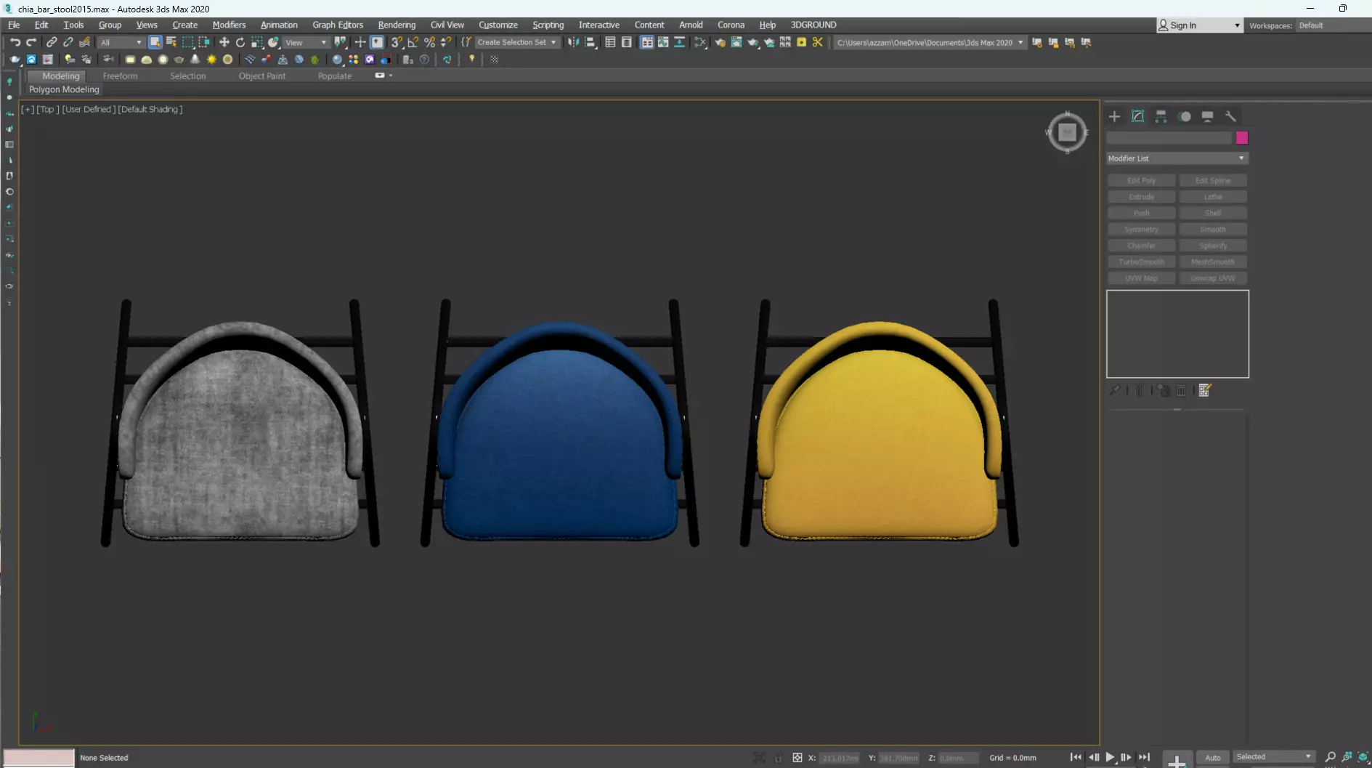
Task: Toggle the Selection Lock padlock
Action: click(x=778, y=758)
